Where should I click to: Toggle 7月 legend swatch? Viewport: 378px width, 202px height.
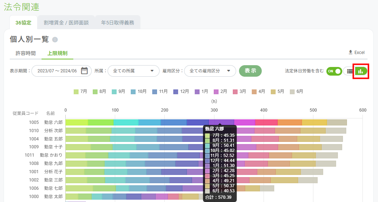(x=76, y=91)
